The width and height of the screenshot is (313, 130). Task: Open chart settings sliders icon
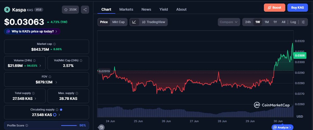303,22
